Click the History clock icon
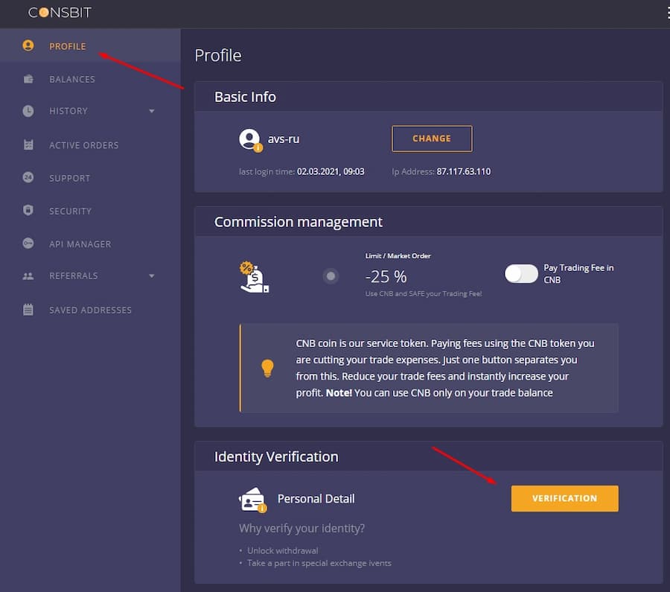This screenshot has height=592, width=670. coord(28,111)
